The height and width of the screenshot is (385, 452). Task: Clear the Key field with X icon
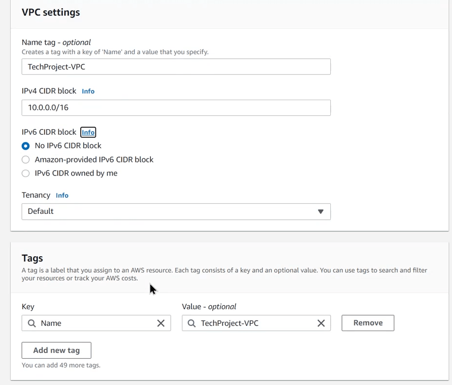(161, 323)
